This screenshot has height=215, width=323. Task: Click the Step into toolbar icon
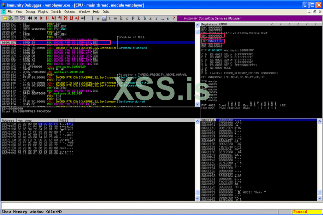[54, 18]
